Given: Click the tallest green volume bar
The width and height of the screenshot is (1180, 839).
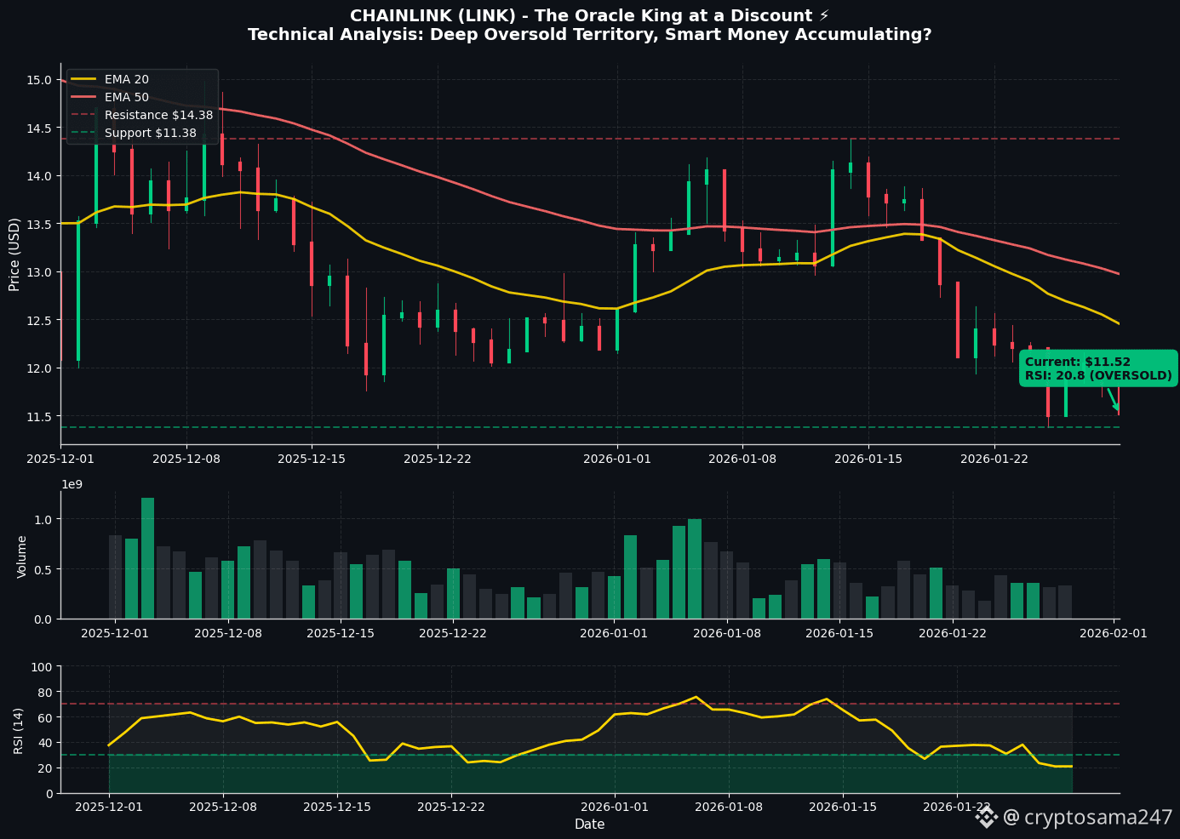Looking at the screenshot, I should pos(147,558).
